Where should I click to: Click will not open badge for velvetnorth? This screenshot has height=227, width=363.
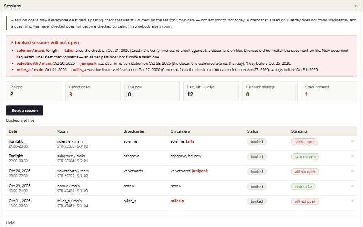(305, 171)
